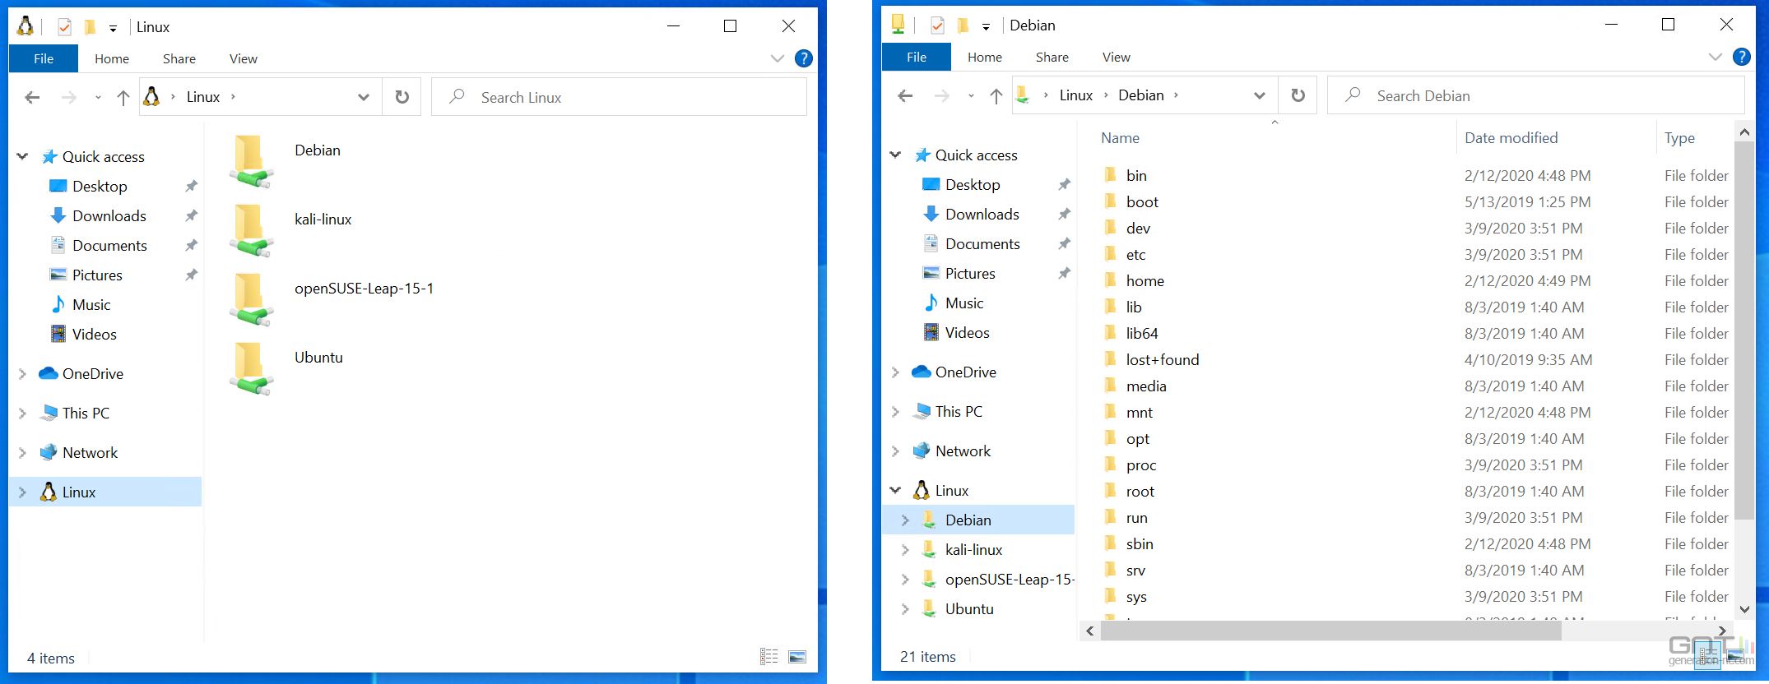1769x684 pixels.
Task: Open address bar history dropdown in Debian window
Action: (x=1259, y=95)
